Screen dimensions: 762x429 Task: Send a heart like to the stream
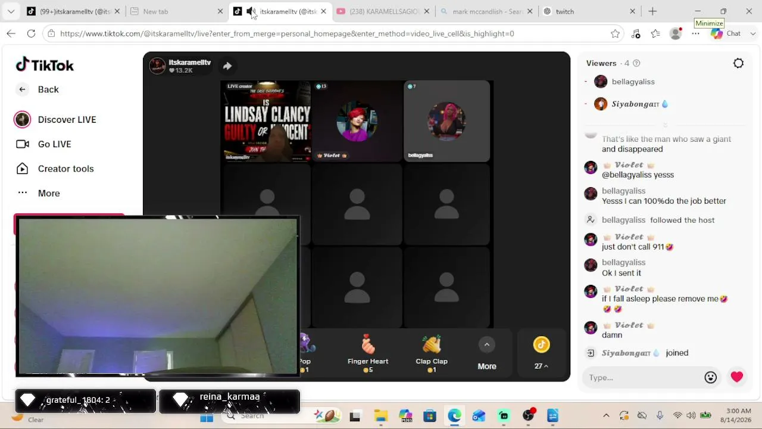pyautogui.click(x=737, y=377)
